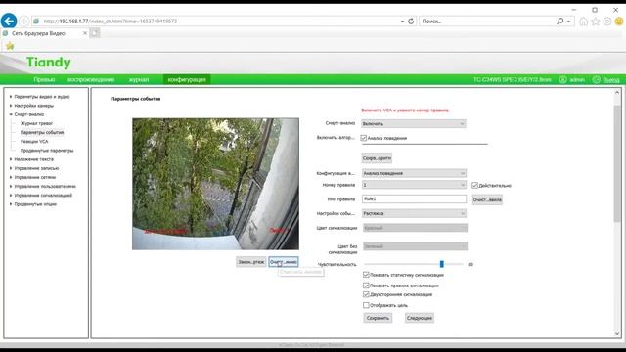Open the журнал tab
Screen dimensions: 626x352
pyautogui.click(x=139, y=80)
